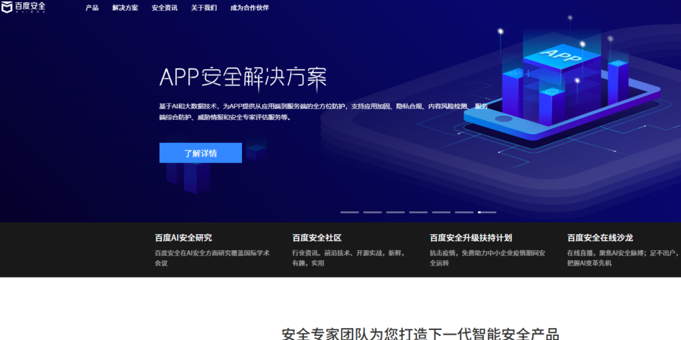Click the sixth carousel slide indicator
This screenshot has height=340, width=681.
pyautogui.click(x=464, y=212)
